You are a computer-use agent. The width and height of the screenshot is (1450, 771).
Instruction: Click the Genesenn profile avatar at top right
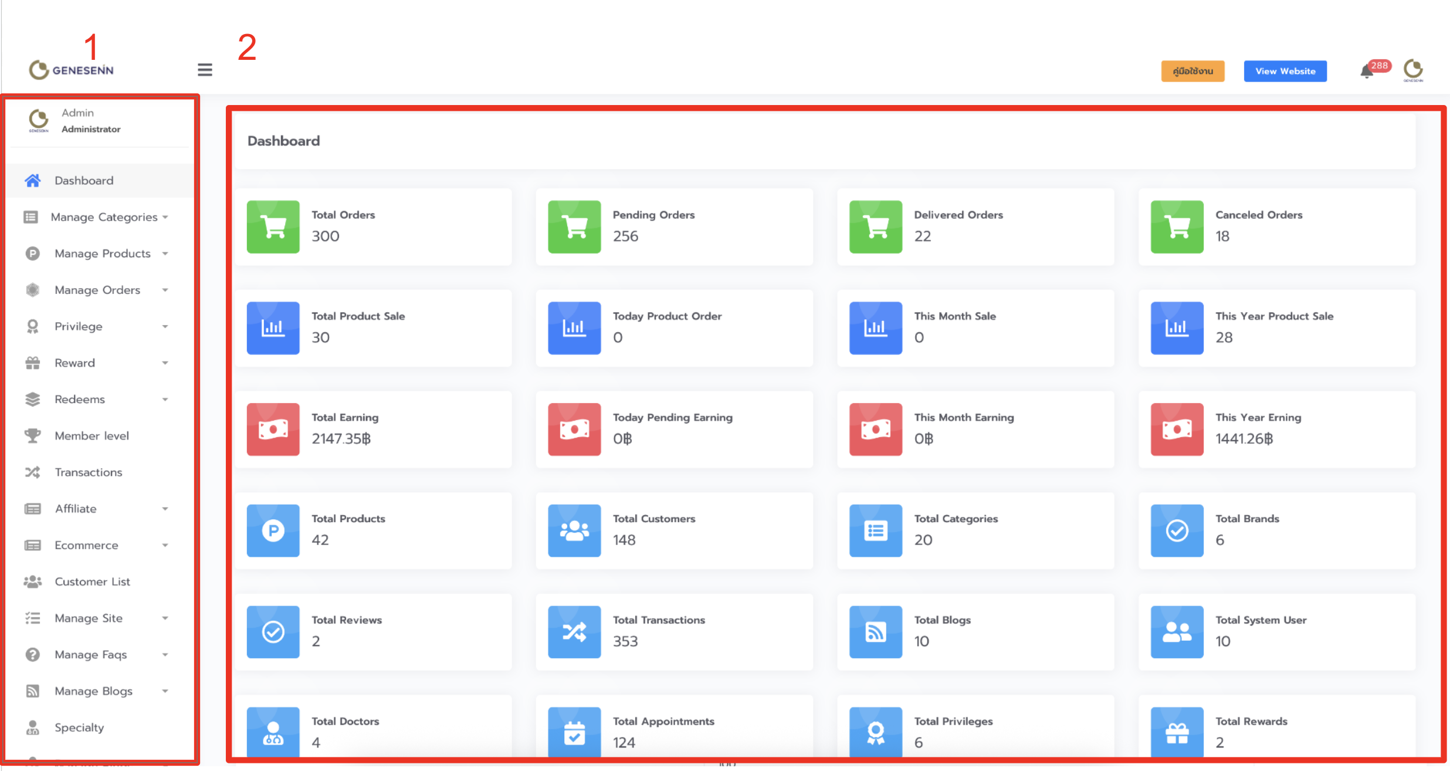coord(1413,70)
